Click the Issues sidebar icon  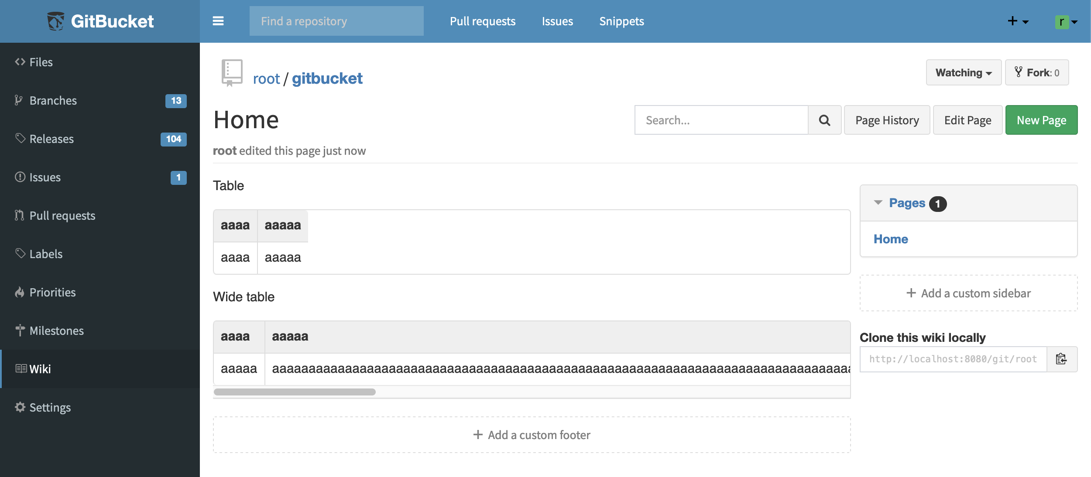point(19,176)
